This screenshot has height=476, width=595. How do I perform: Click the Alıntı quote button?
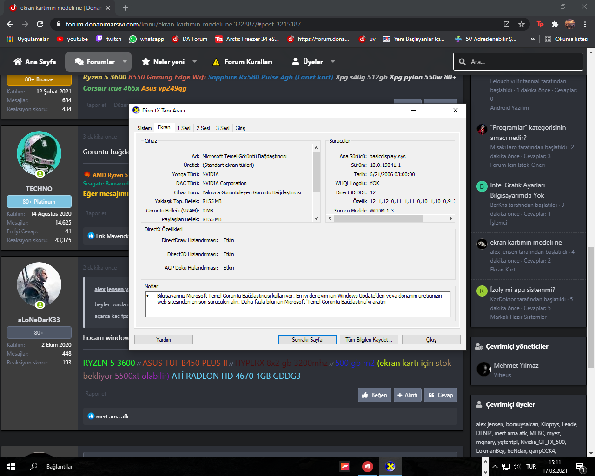pos(408,395)
